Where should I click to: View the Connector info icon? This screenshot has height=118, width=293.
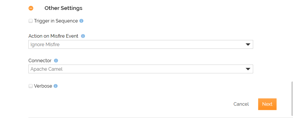click(x=56, y=60)
